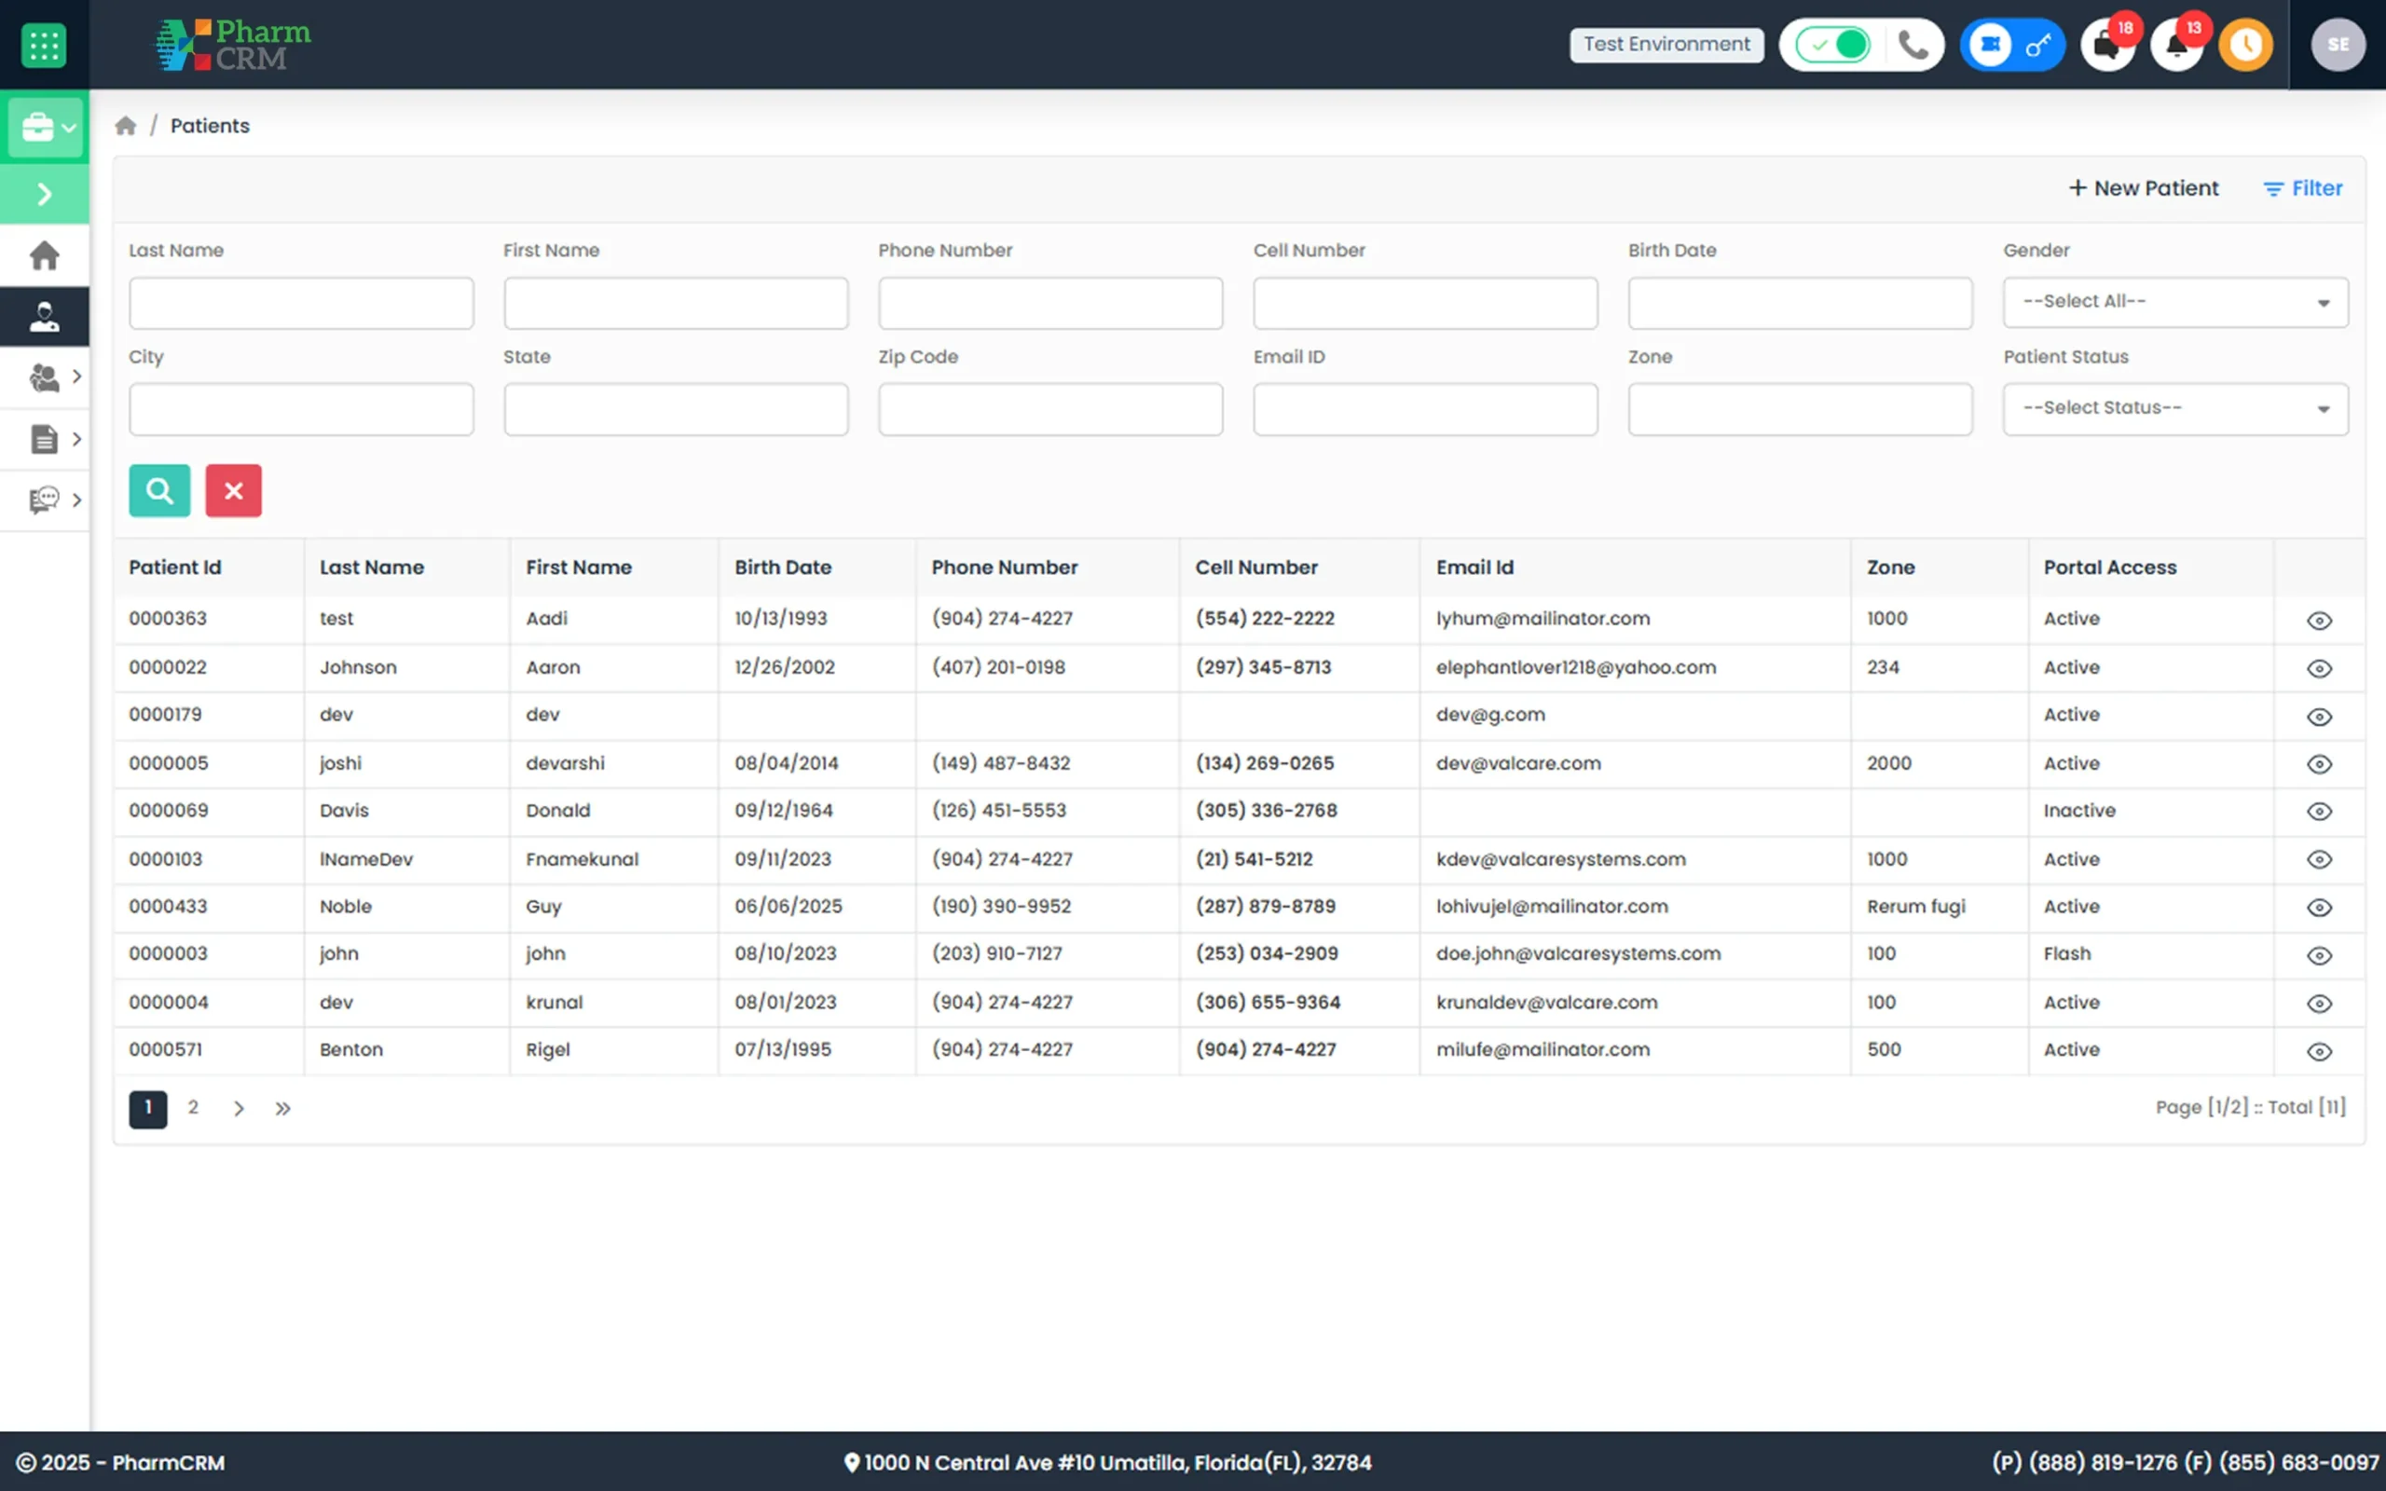This screenshot has height=1491, width=2386.
Task: View Benton Rigel via eye icon
Action: (x=2319, y=1051)
